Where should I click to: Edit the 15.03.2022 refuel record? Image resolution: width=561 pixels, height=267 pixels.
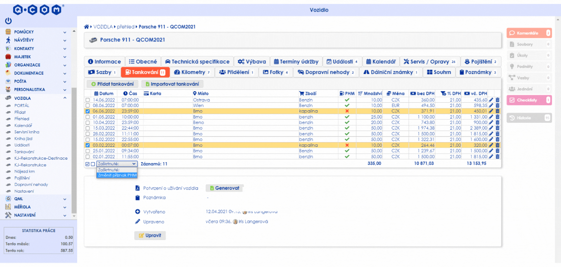point(491,128)
